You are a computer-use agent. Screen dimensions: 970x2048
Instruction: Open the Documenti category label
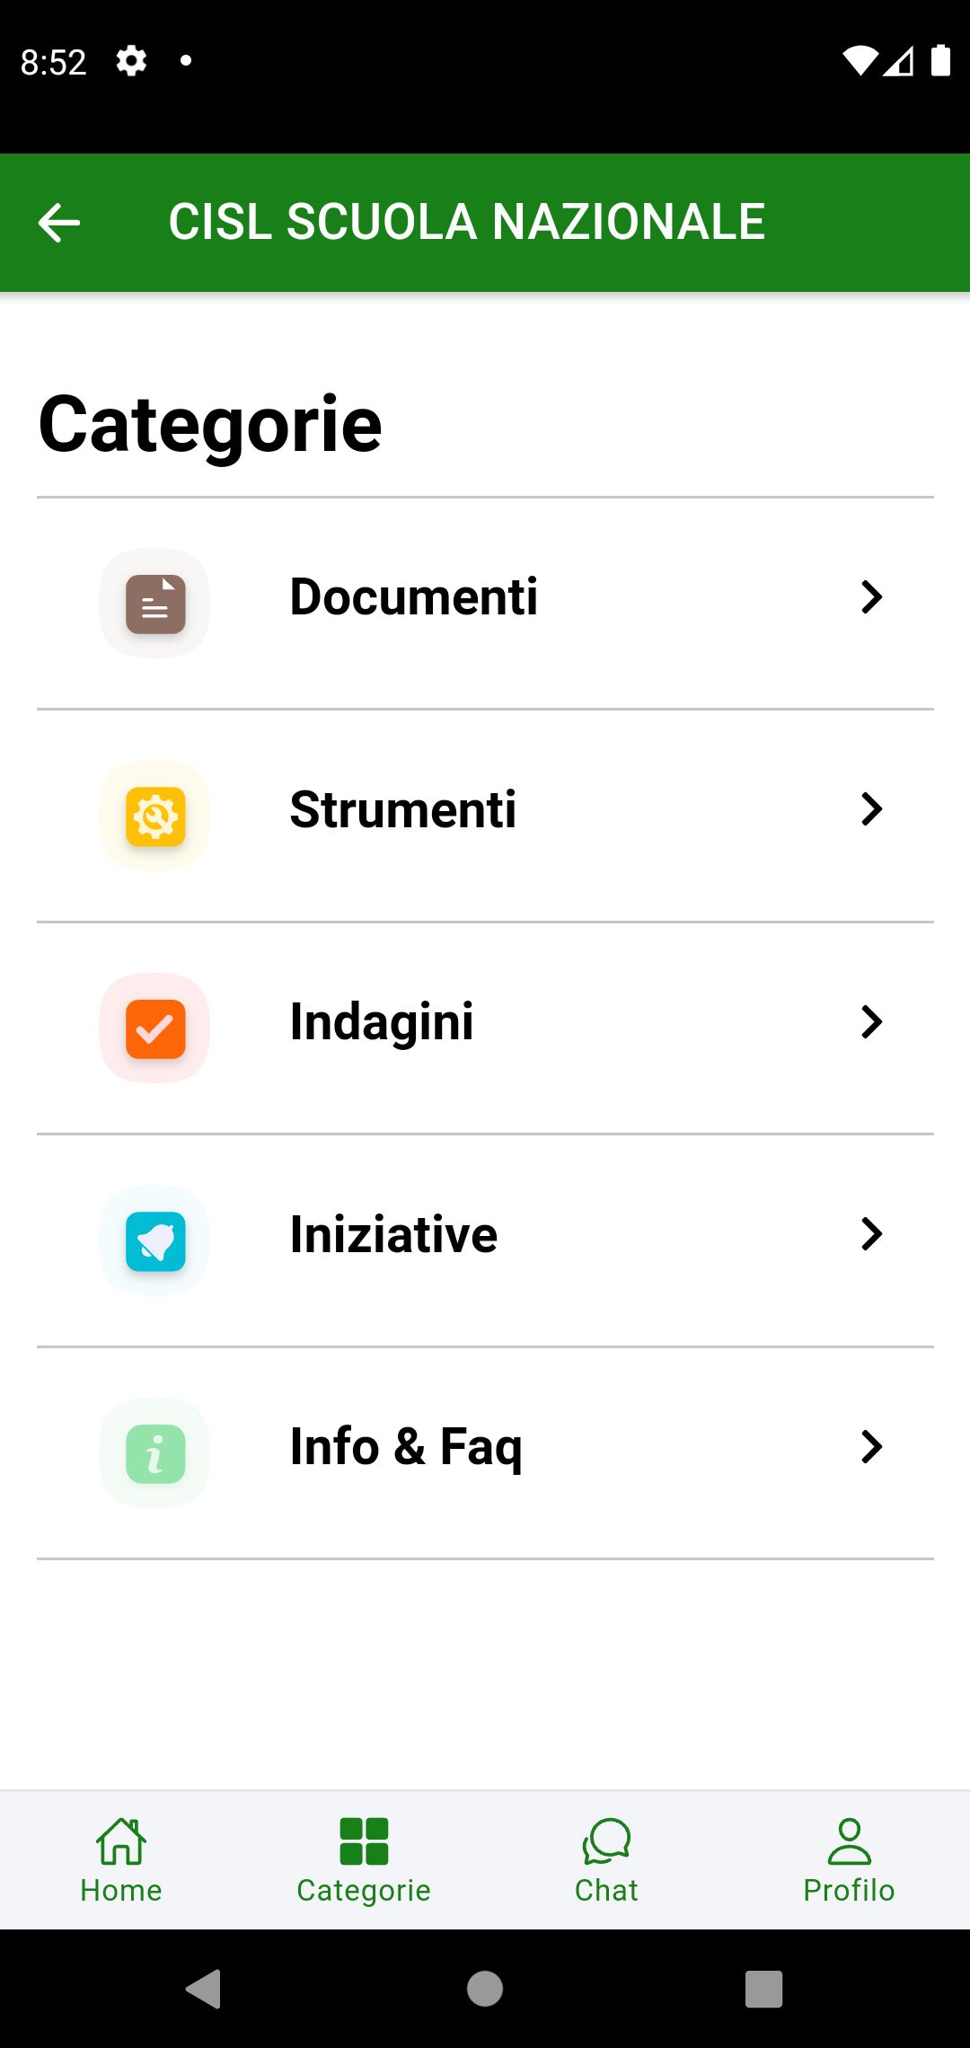413,597
